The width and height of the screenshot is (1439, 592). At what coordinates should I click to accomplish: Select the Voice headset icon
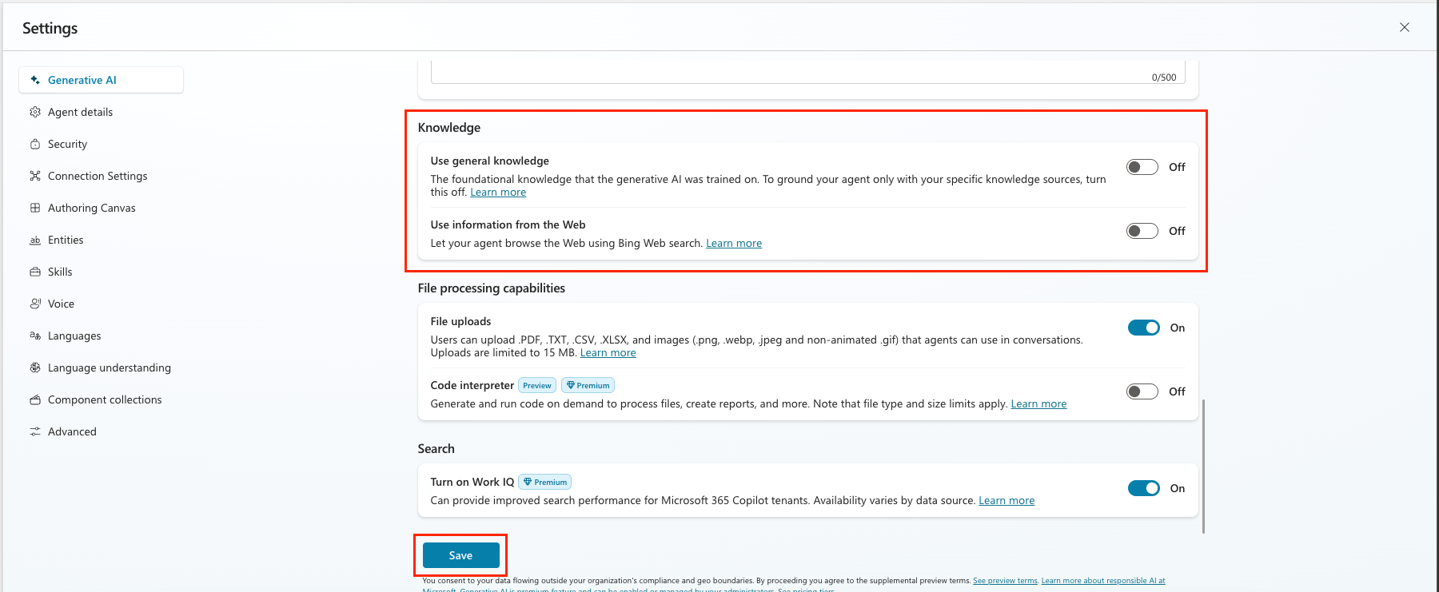coord(35,304)
